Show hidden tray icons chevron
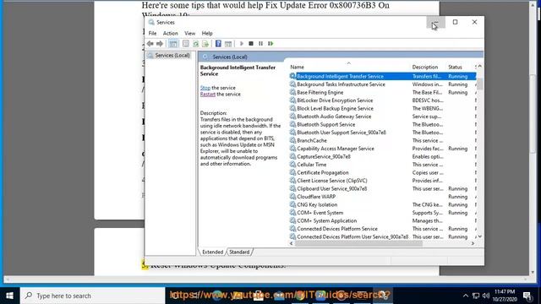The image size is (541, 304). click(466, 296)
